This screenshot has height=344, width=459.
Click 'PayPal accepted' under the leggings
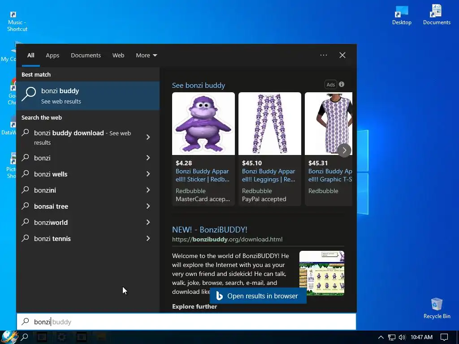[264, 199]
